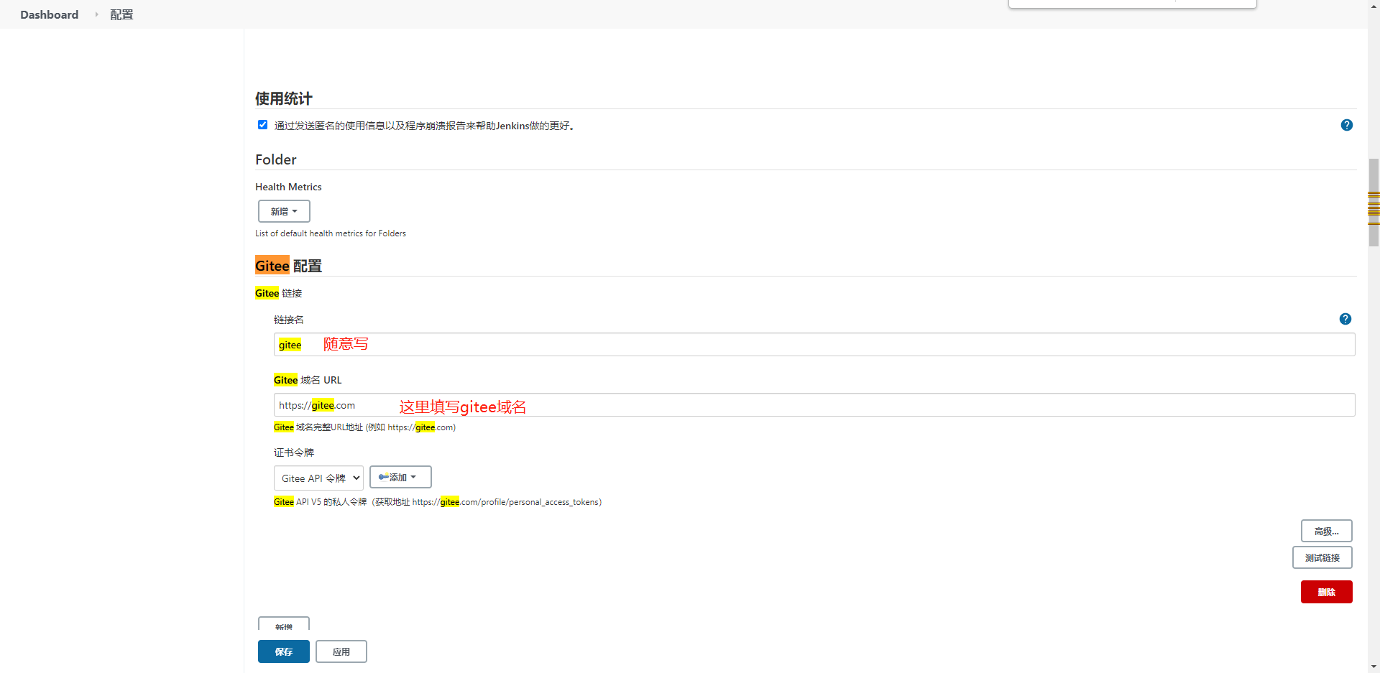Click the Folder section heading

click(276, 159)
